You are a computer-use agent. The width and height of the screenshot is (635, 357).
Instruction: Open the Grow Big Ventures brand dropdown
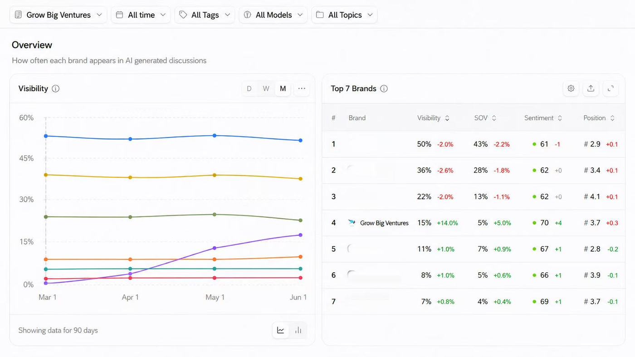tap(58, 15)
